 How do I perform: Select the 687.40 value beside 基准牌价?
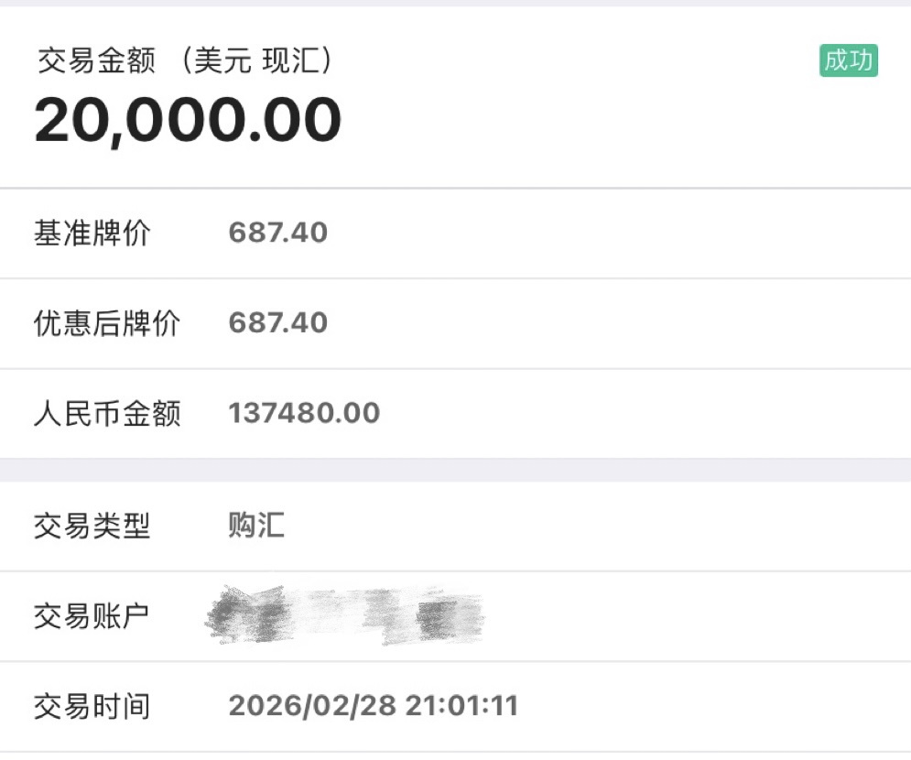click(x=277, y=233)
